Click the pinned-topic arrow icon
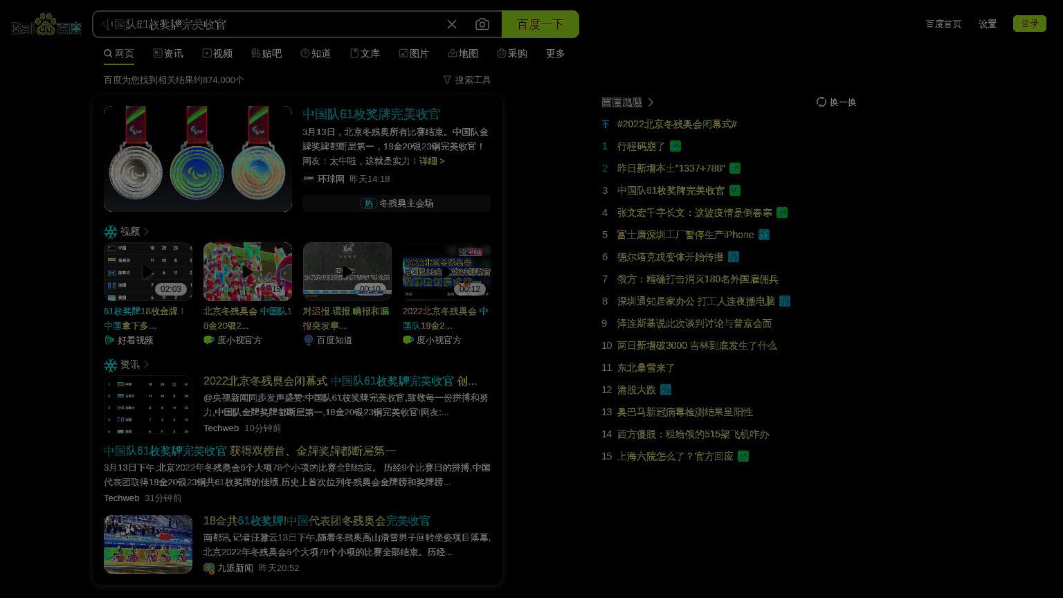Viewport: 1063px width, 598px height. (606, 124)
